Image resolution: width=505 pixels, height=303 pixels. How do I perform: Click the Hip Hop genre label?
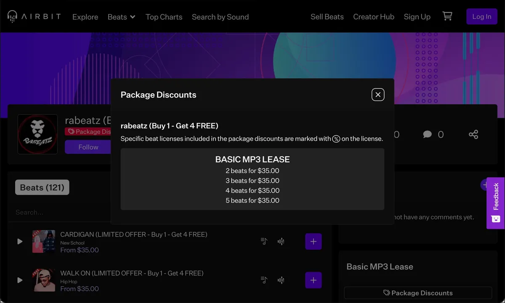point(69,282)
